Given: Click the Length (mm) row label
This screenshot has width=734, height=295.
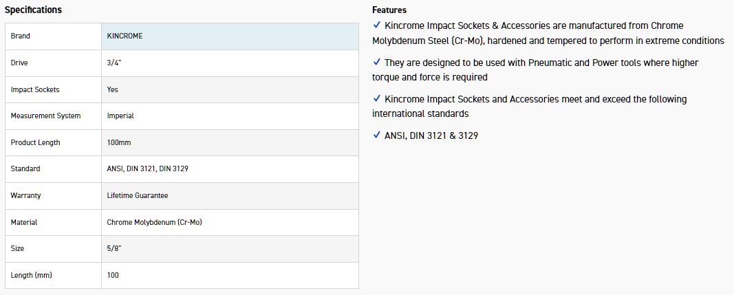Looking at the screenshot, I should [32, 275].
